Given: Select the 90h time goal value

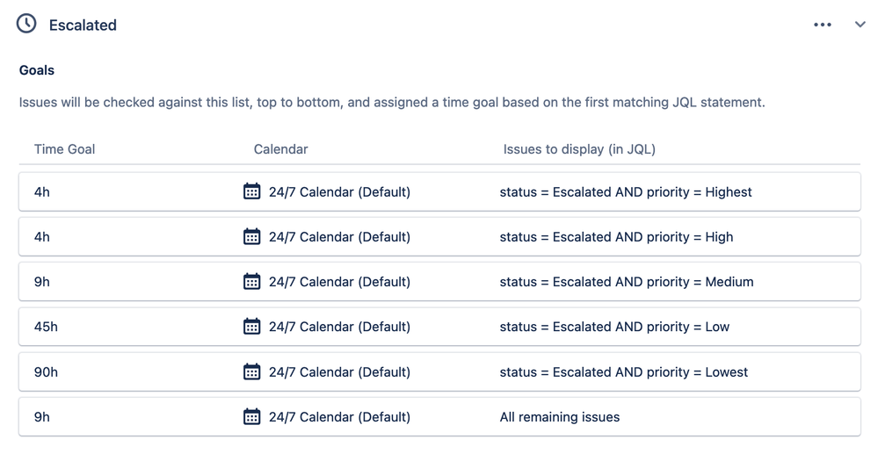Looking at the screenshot, I should 46,372.
